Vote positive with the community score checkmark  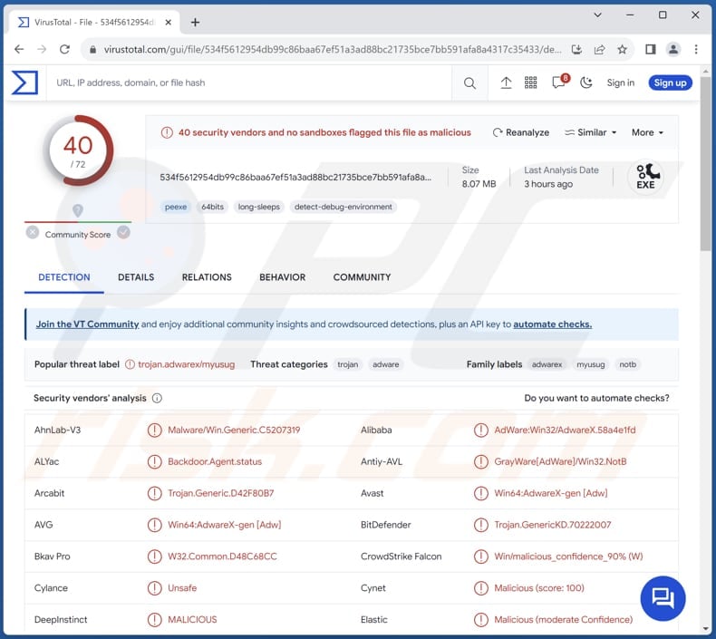point(123,233)
